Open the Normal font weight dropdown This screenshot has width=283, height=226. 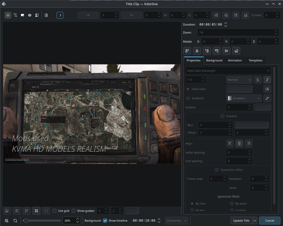(239, 80)
